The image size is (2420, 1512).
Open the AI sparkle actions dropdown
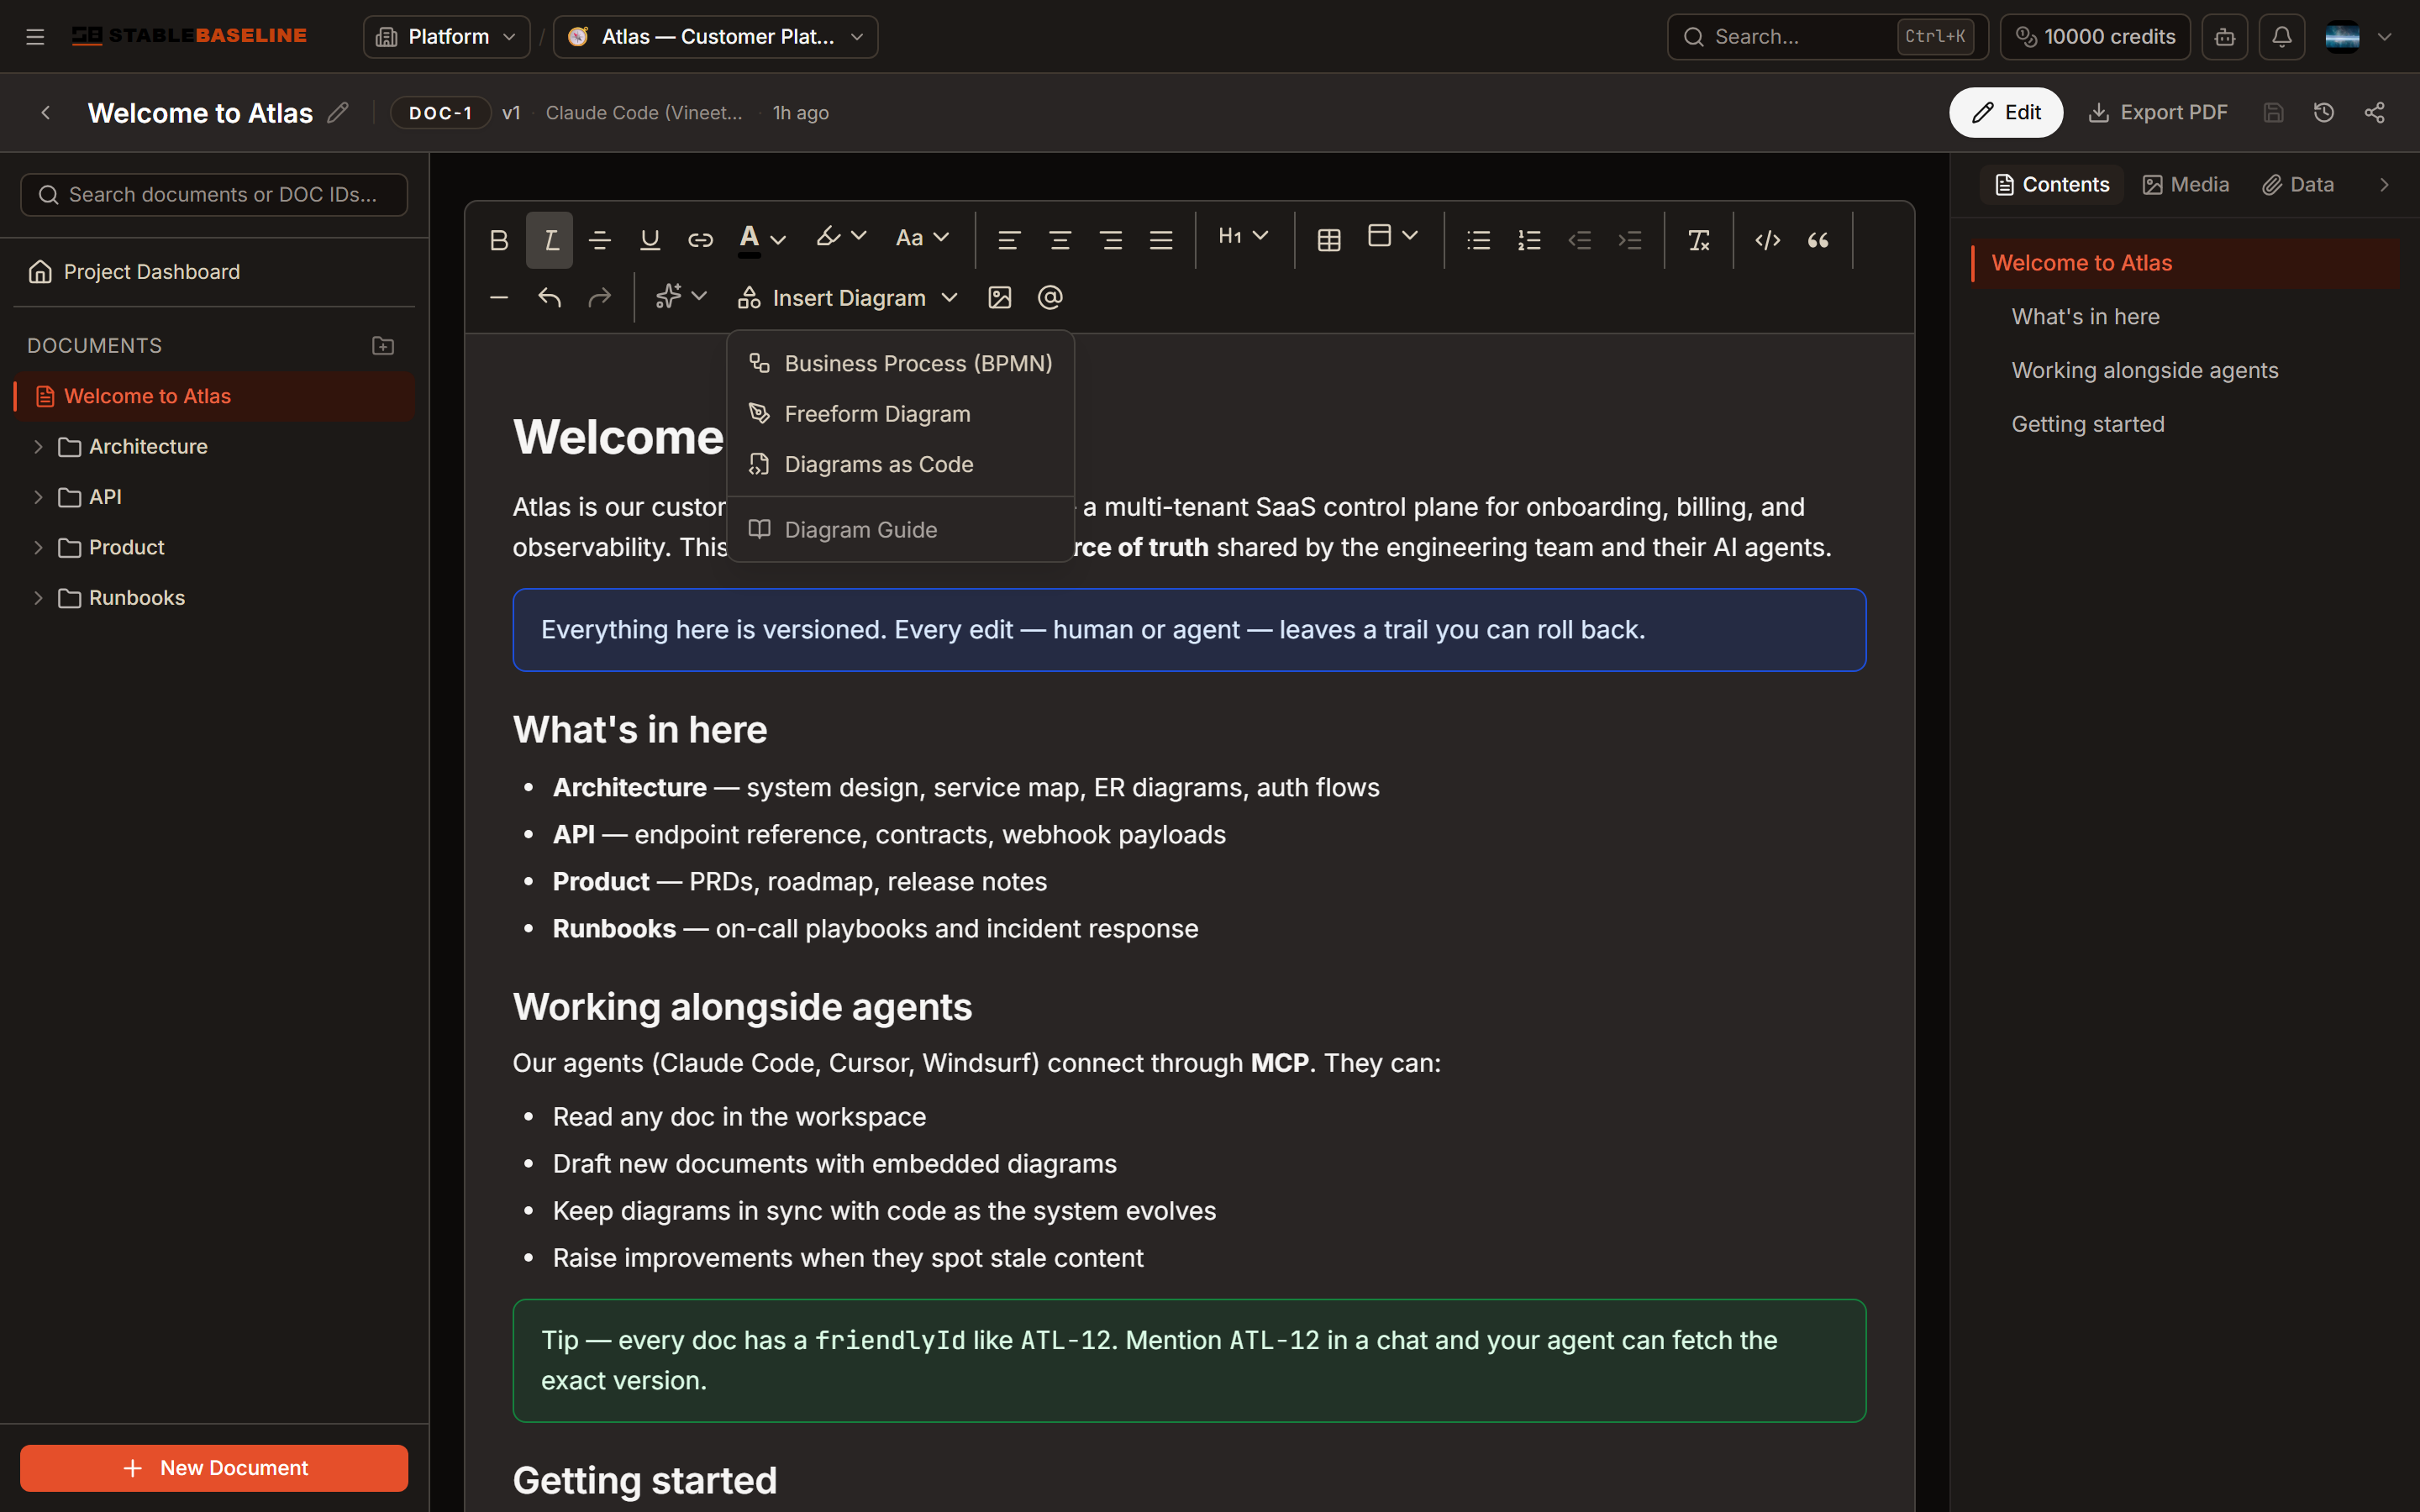[681, 296]
